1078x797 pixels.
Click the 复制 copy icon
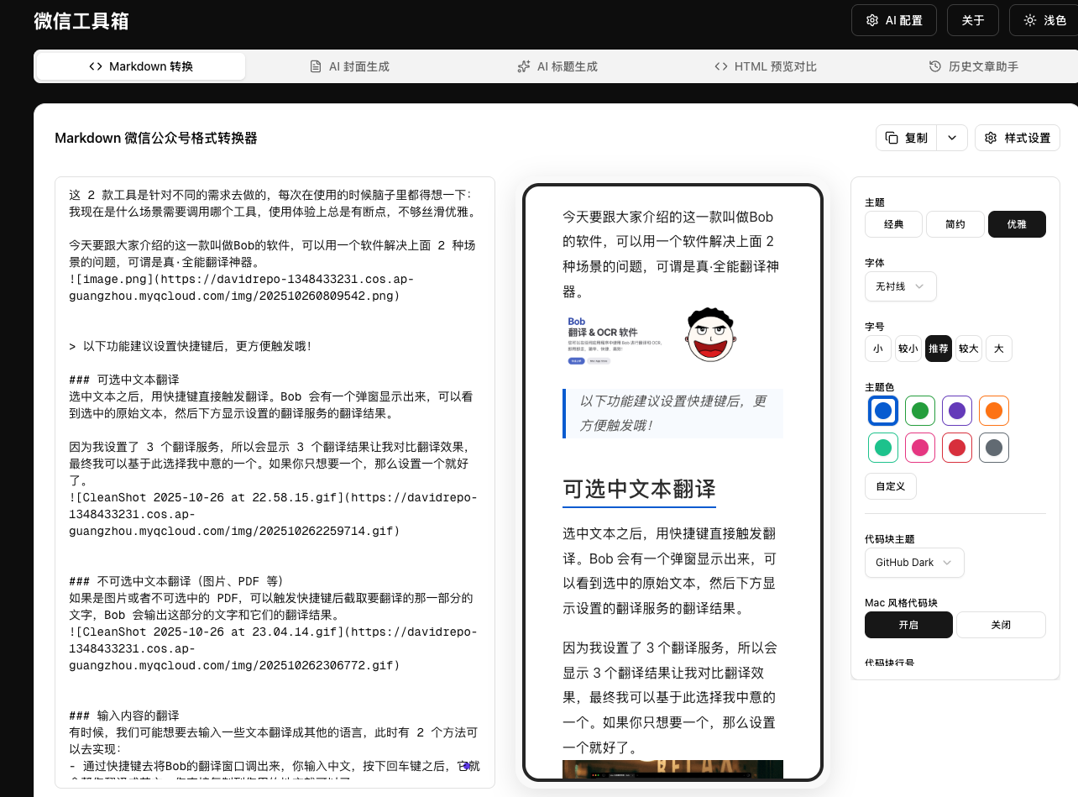tap(891, 138)
